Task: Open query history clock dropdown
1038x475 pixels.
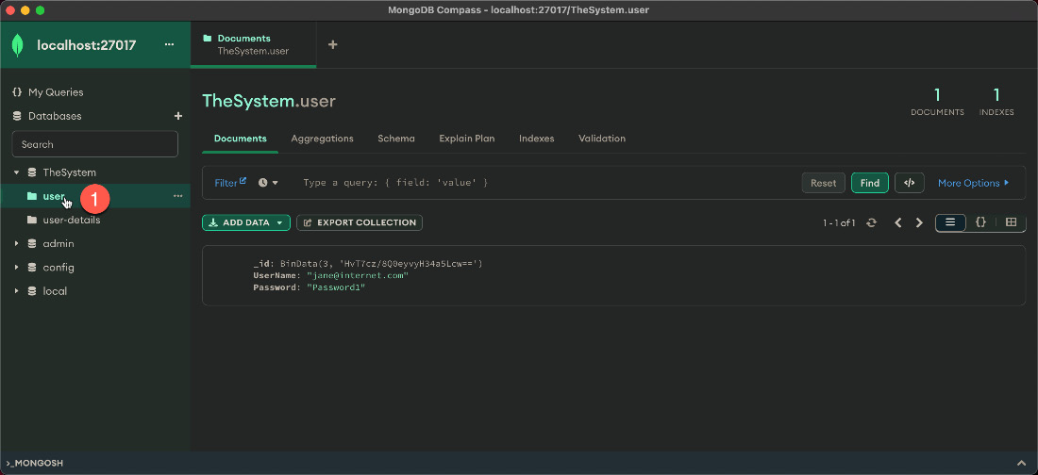Action: coord(268,183)
